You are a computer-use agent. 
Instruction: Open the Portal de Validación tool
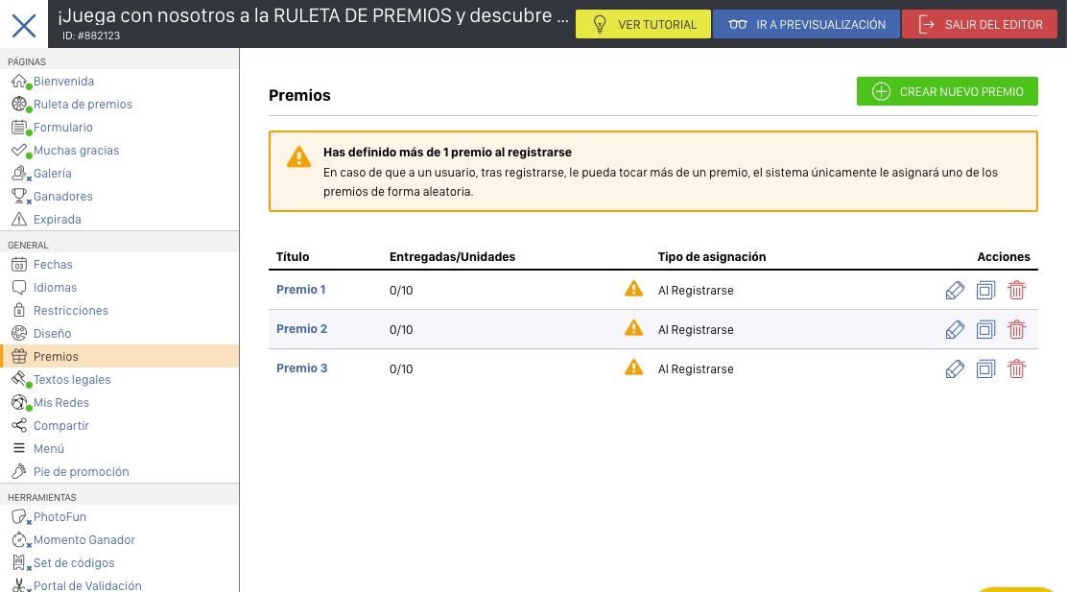[x=87, y=585]
